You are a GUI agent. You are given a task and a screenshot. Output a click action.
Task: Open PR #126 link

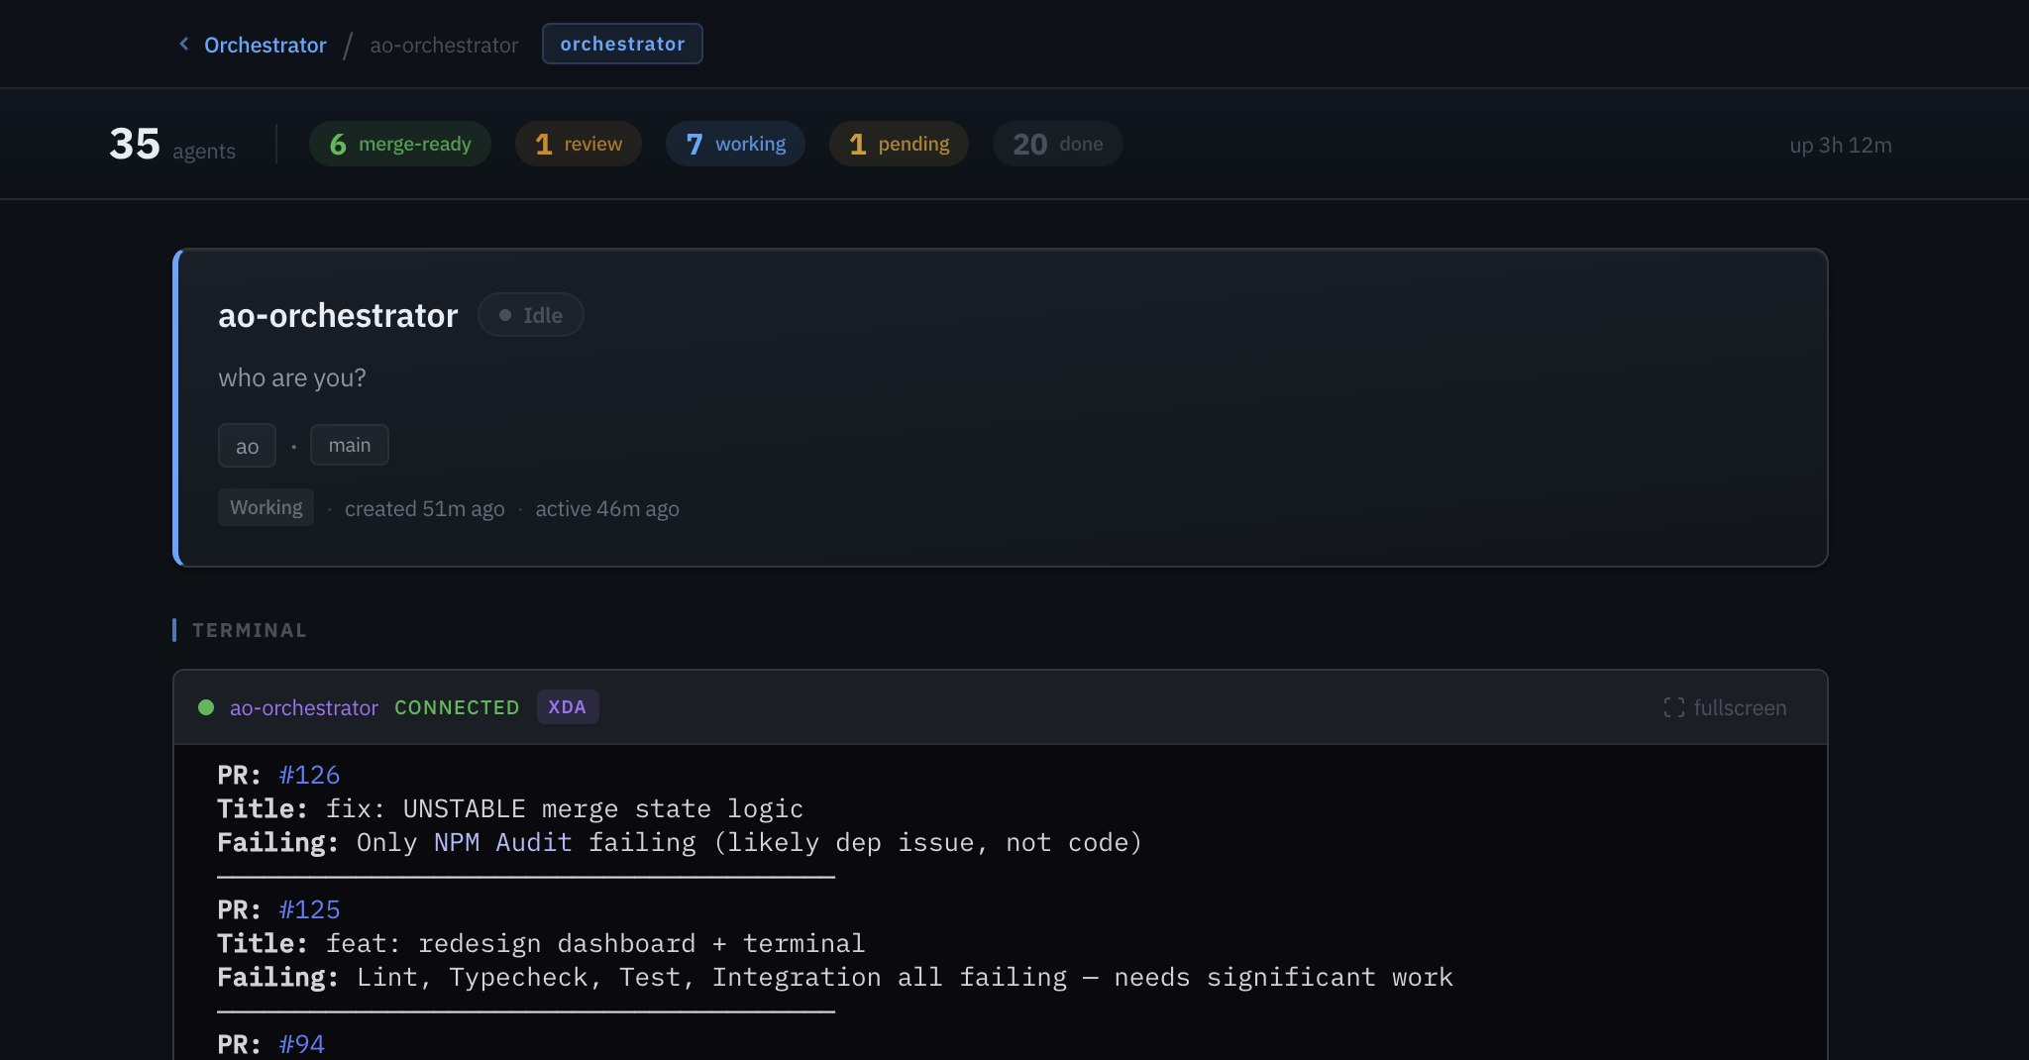coord(308,775)
